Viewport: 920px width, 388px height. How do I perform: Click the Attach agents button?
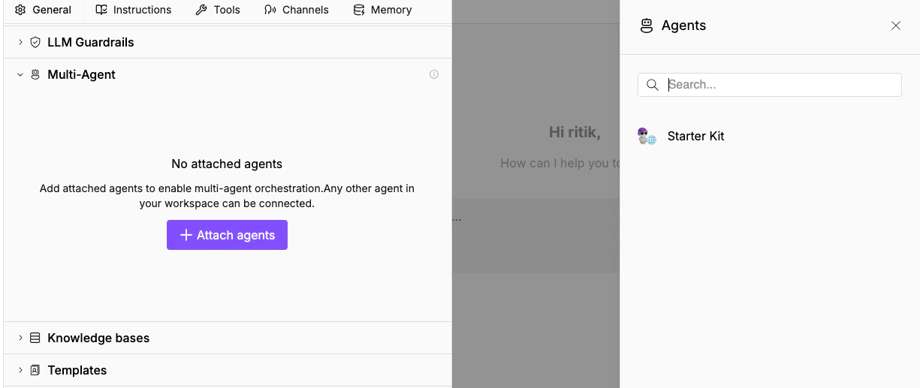(x=227, y=235)
